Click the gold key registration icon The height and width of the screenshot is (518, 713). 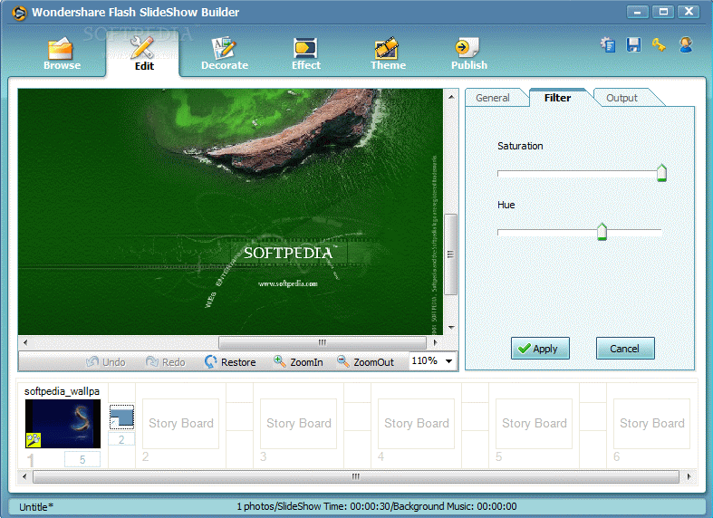(x=659, y=45)
